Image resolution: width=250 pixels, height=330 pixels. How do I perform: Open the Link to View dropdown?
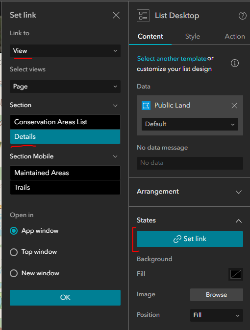pos(65,51)
